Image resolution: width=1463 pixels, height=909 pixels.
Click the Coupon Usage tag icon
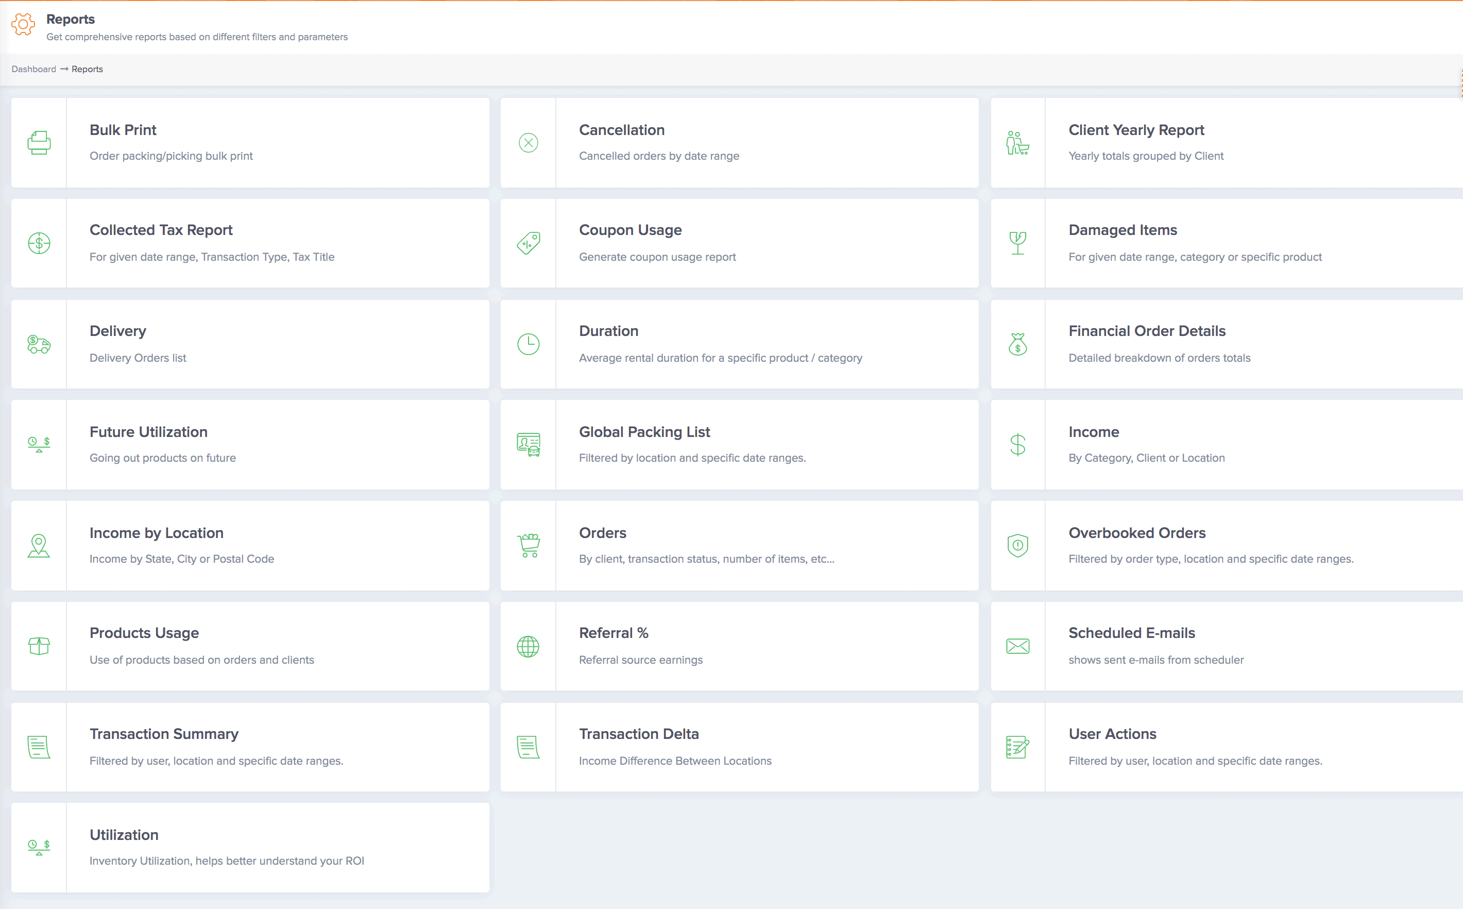point(528,243)
